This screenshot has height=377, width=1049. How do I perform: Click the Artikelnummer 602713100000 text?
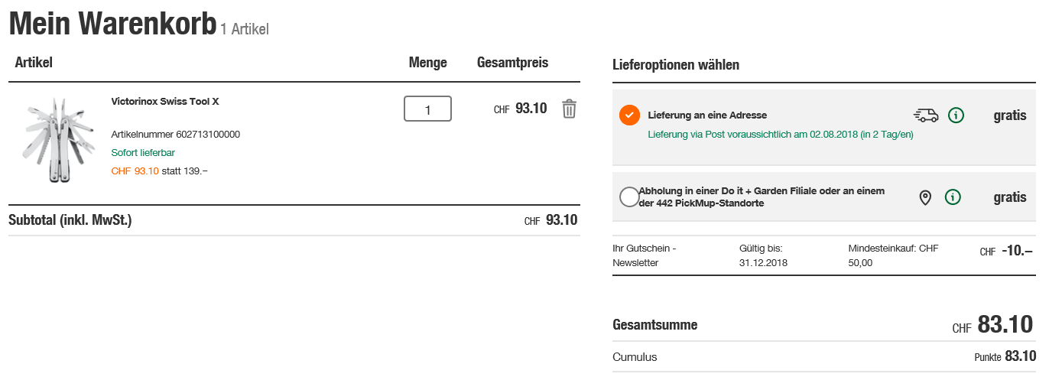click(176, 135)
